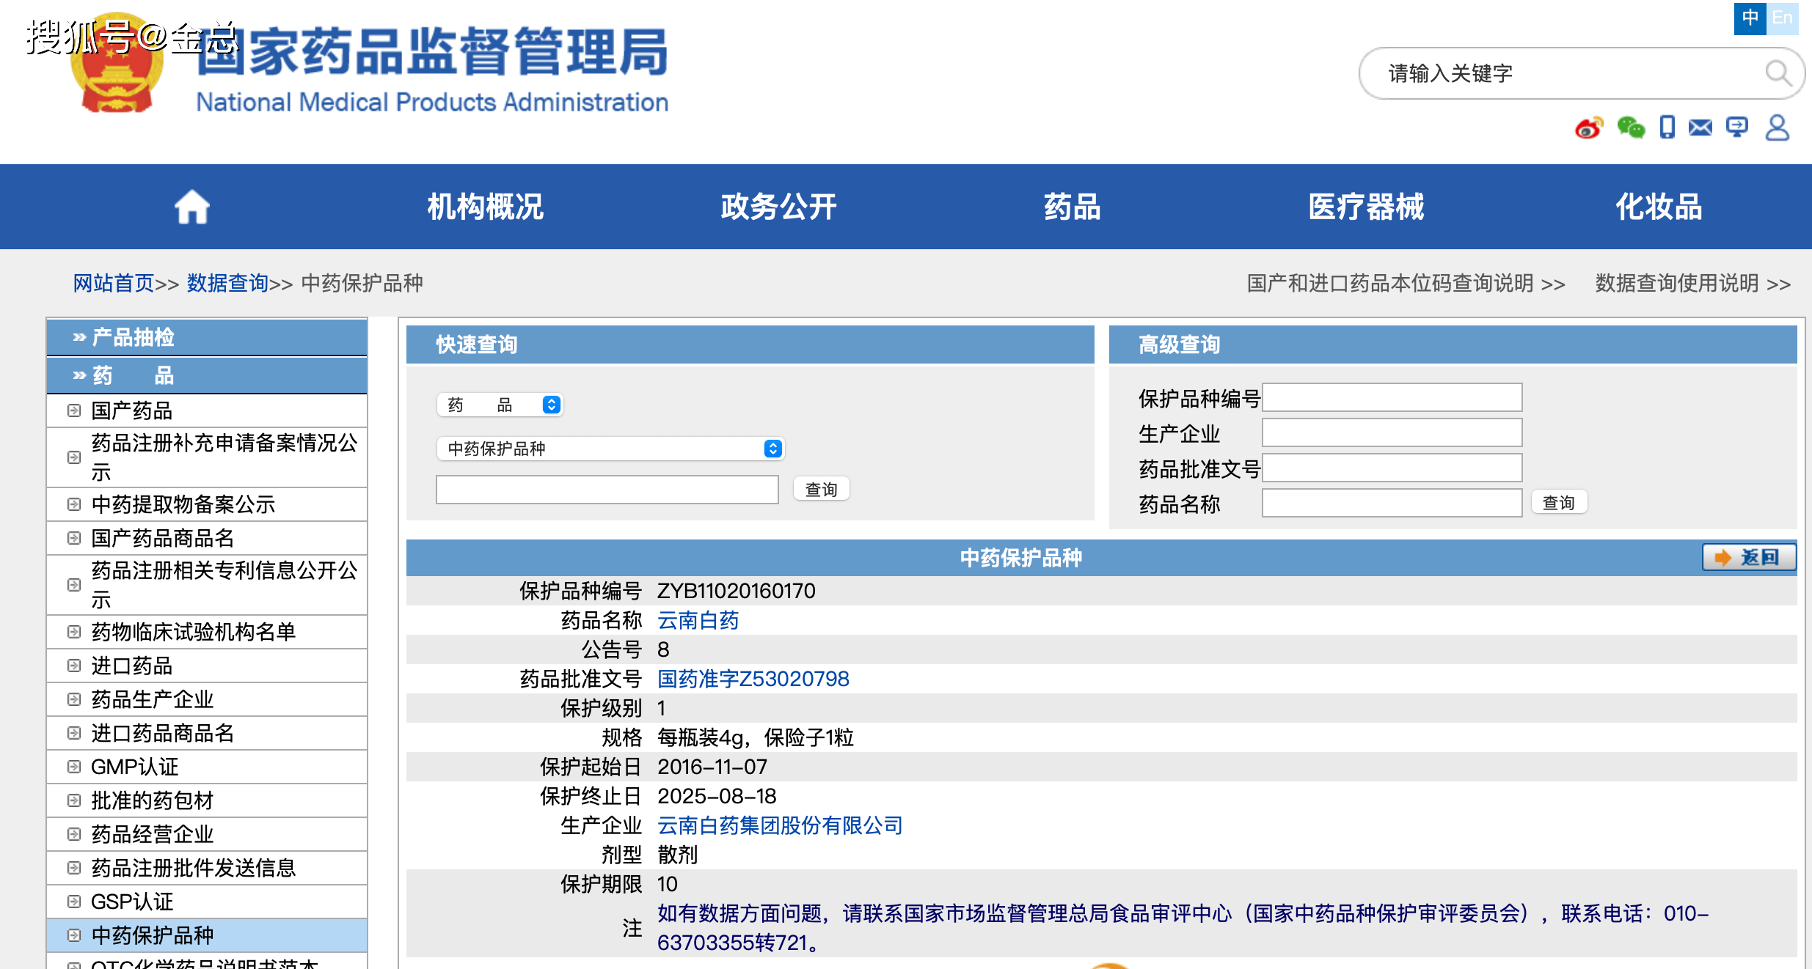Select 药品经营企业 sidebar item
1812x969 pixels.
click(207, 834)
